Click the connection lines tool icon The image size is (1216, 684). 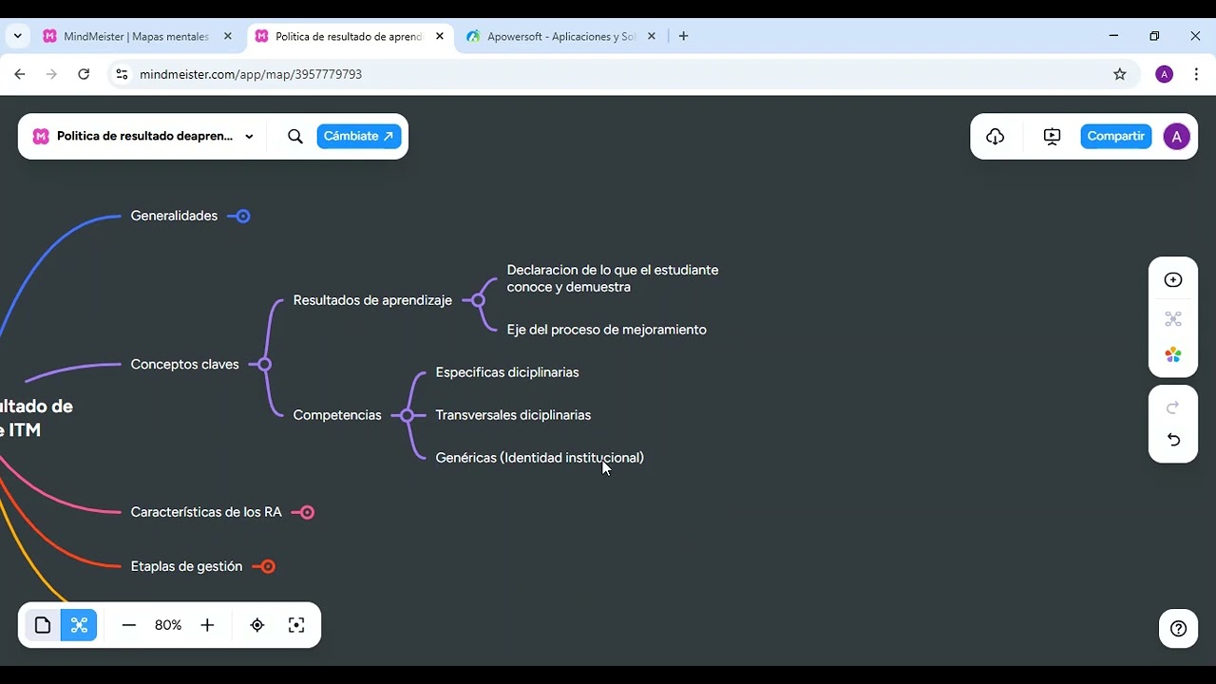tap(1173, 319)
